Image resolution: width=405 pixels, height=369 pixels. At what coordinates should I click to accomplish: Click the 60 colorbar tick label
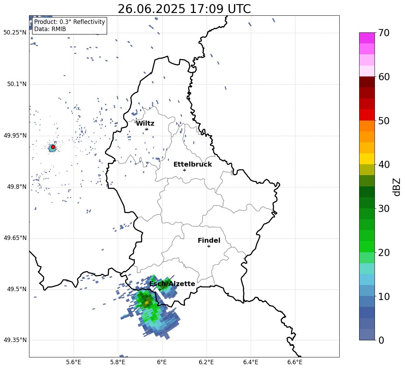tap(384, 77)
